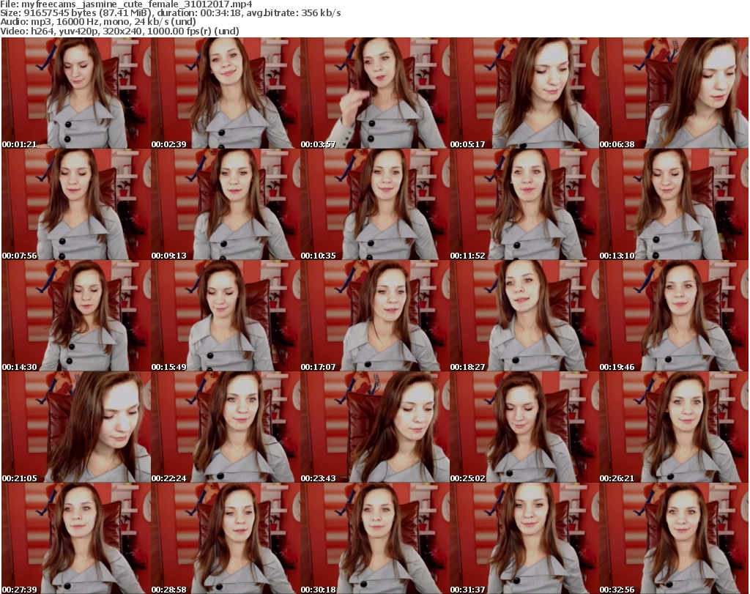Viewport: 750px width, 594px height.
Task: Click the thumbnail at 00:14:30
Action: click(x=75, y=316)
